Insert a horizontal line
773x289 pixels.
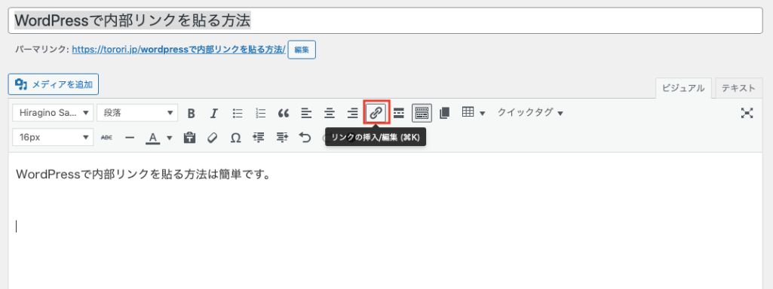[x=130, y=138]
